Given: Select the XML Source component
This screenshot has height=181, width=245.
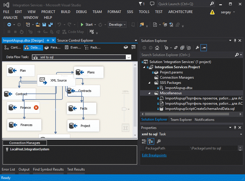Looking at the screenshot, I should tap(56, 80).
